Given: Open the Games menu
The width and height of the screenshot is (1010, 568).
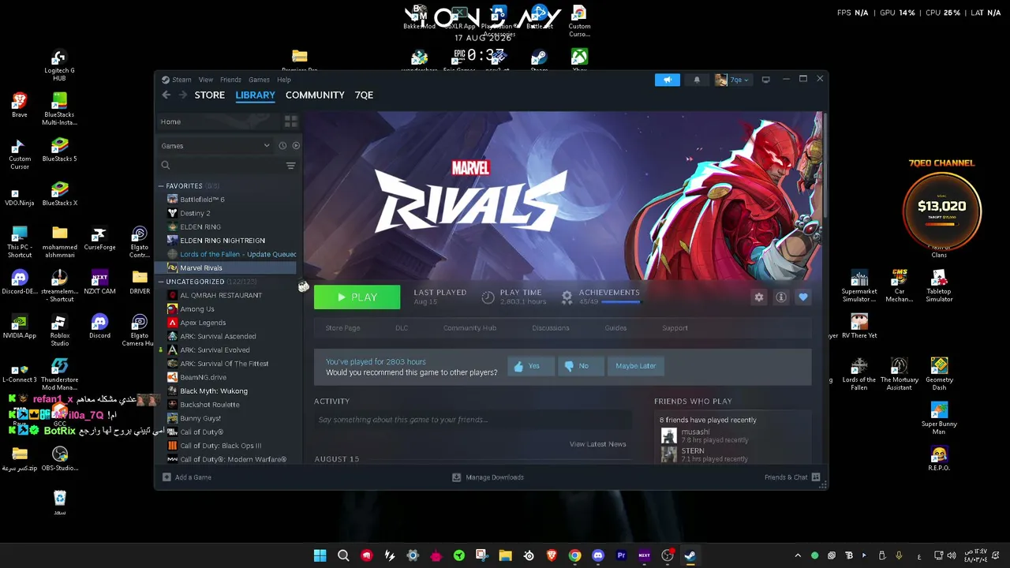Looking at the screenshot, I should [x=259, y=80].
